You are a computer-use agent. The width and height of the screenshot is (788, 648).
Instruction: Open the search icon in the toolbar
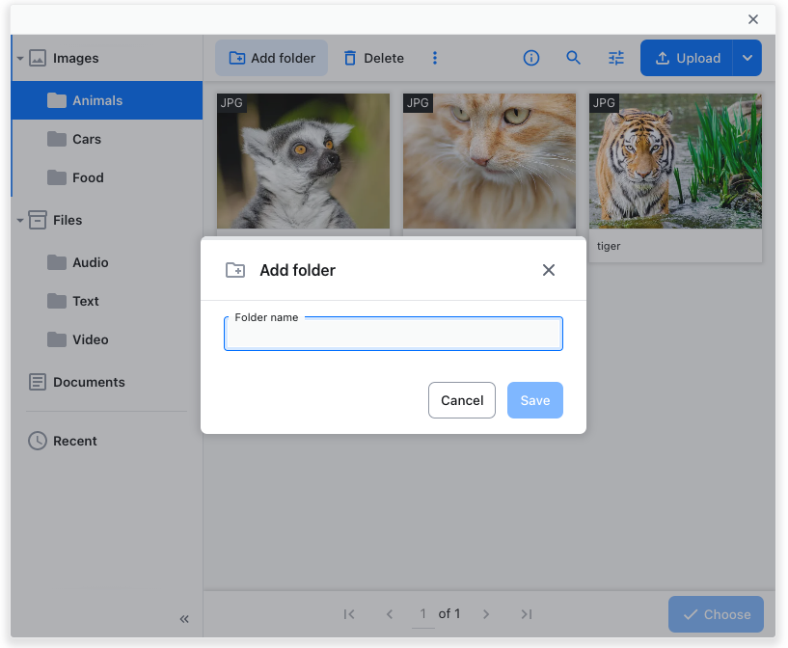coord(574,58)
